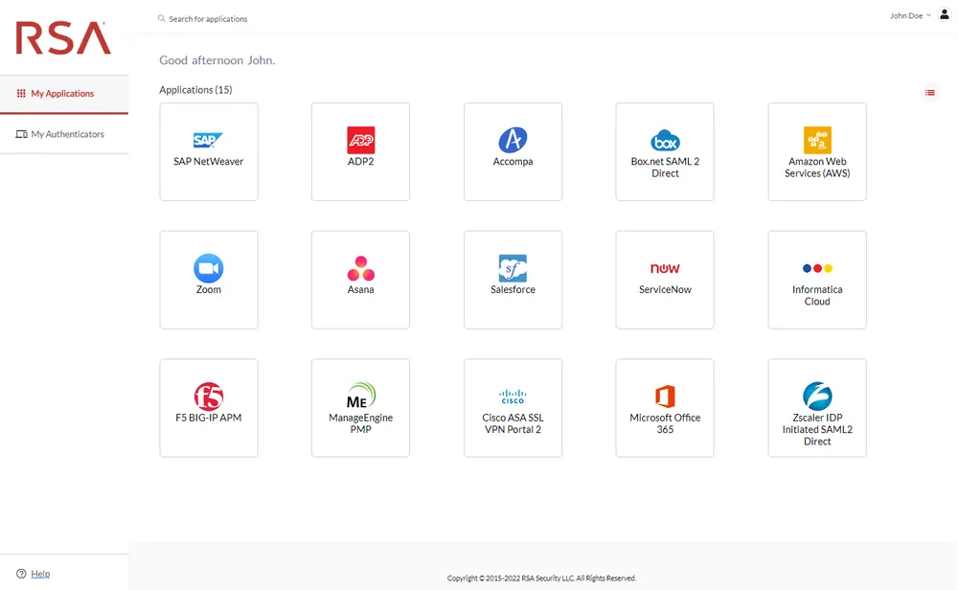Click the Asana label text
This screenshot has height=590, width=958.
point(360,289)
